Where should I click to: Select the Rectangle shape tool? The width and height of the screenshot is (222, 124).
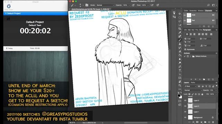[x=180, y=78]
